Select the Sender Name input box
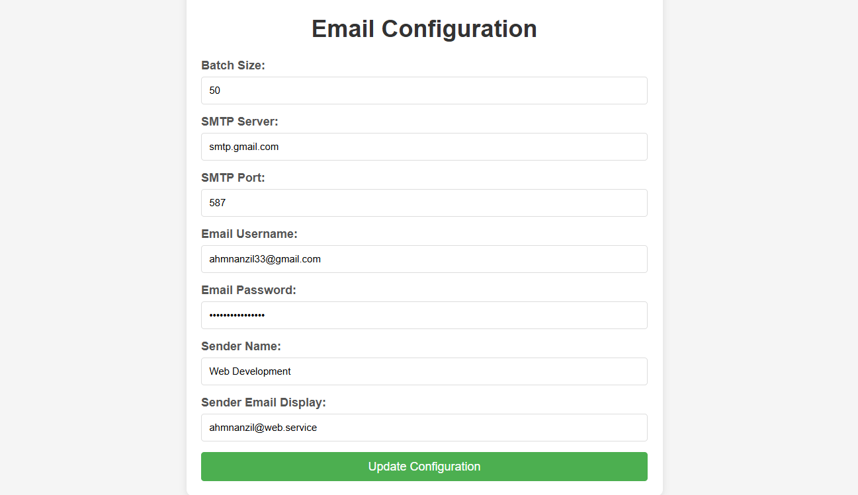Screen dimensions: 858x495 pos(424,371)
